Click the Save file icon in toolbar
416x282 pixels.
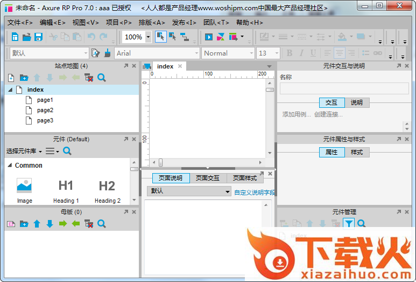coord(38,37)
